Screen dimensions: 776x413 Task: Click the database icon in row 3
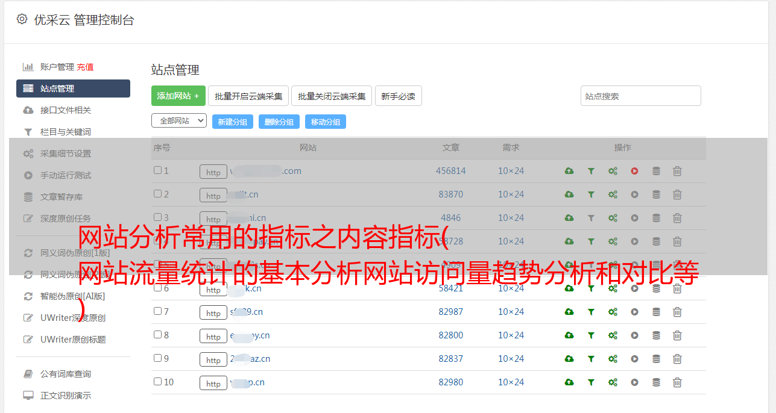[x=656, y=218]
